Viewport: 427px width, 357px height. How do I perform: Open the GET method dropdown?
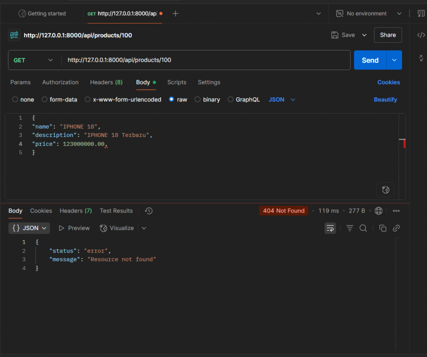[x=33, y=60]
